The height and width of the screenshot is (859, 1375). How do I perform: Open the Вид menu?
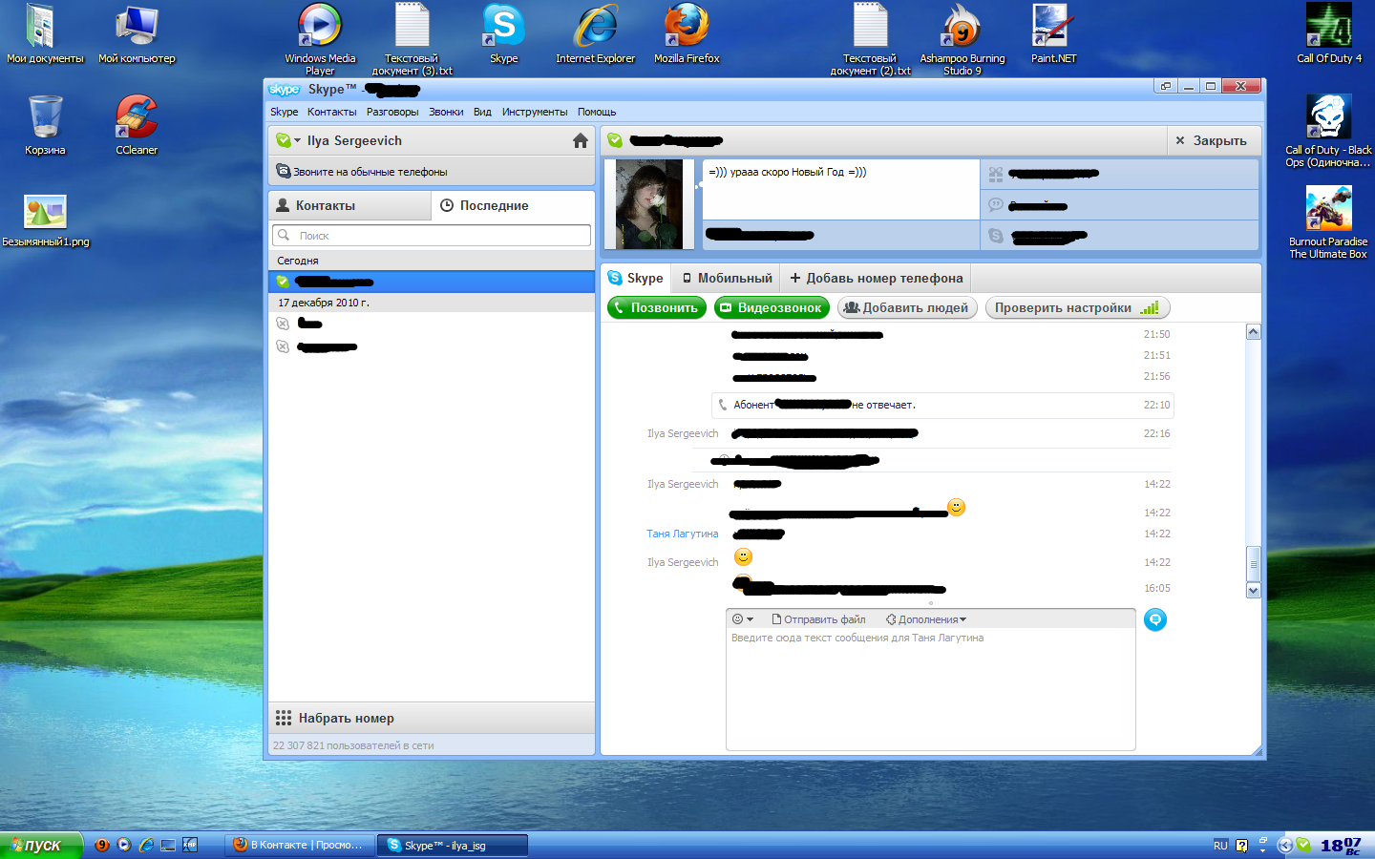click(482, 112)
